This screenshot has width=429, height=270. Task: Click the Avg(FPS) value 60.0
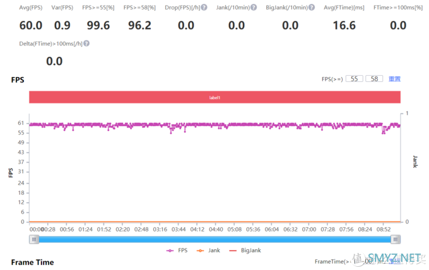click(31, 26)
